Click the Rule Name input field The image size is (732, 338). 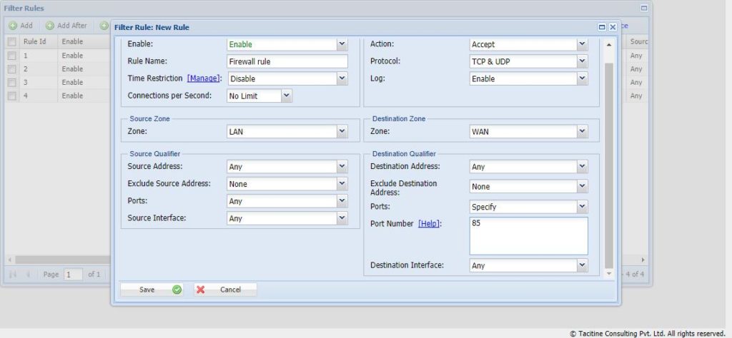(x=287, y=61)
